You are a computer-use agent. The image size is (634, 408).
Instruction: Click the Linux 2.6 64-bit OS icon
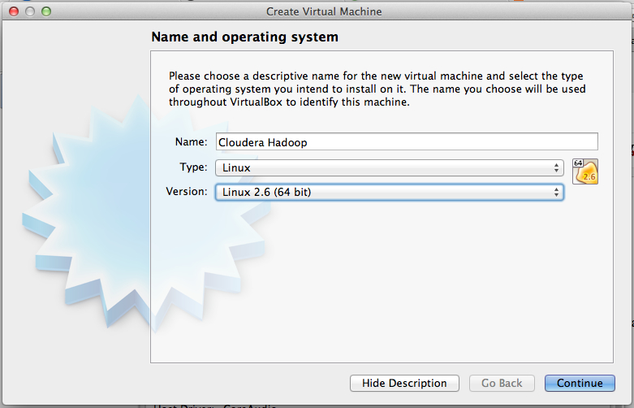click(x=585, y=171)
